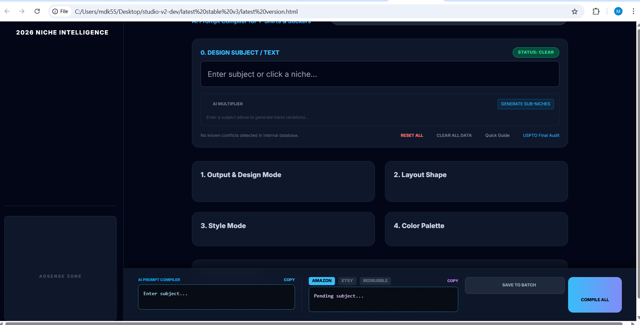Click RESET ALL to clear settings
This screenshot has height=325, width=640.
[x=412, y=135]
